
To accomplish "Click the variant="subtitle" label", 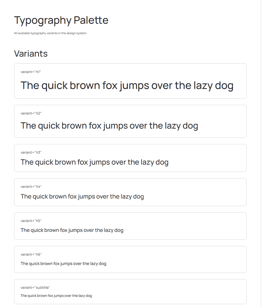I will [35, 288].
